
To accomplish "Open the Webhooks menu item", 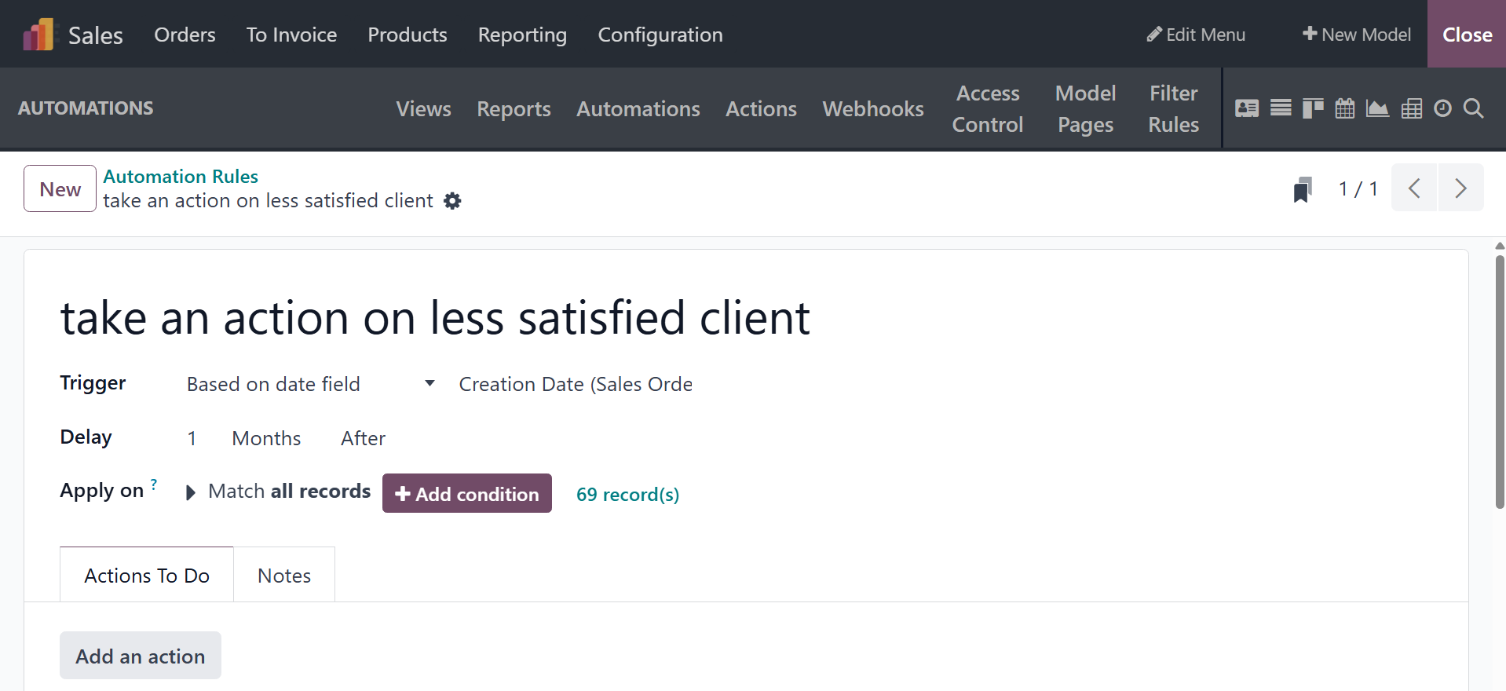I will click(x=873, y=109).
